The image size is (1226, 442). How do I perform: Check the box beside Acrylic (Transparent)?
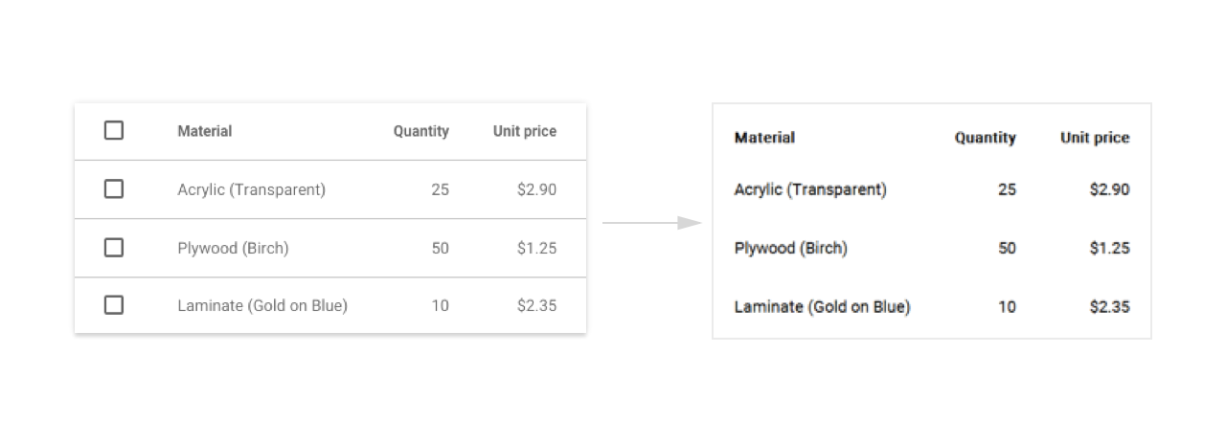[x=114, y=189]
